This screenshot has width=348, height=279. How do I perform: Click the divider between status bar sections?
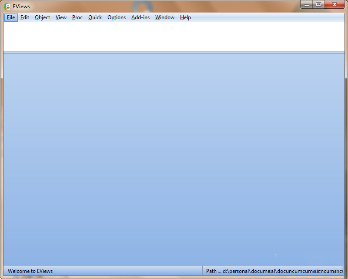(x=202, y=271)
